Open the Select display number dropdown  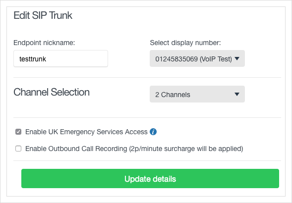197,58
